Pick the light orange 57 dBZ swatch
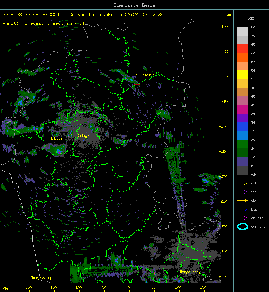This screenshot has height=292, width=269. point(243,66)
